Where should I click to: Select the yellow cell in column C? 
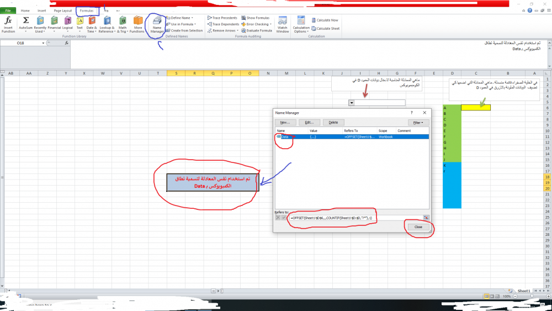pos(476,107)
